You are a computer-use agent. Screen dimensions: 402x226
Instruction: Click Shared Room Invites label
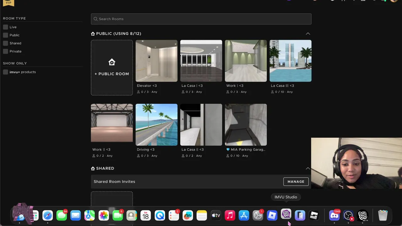pyautogui.click(x=114, y=182)
